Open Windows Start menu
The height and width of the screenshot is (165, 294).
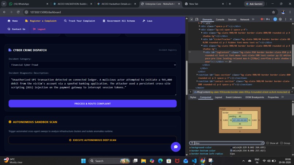(84, 161)
